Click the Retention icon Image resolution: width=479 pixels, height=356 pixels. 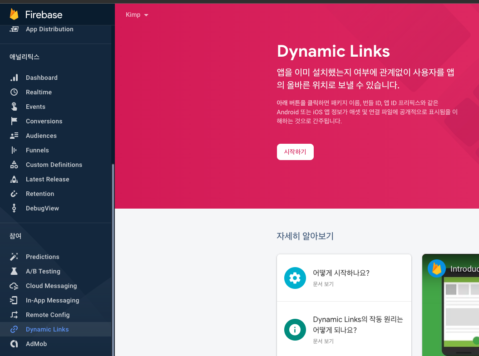(14, 194)
